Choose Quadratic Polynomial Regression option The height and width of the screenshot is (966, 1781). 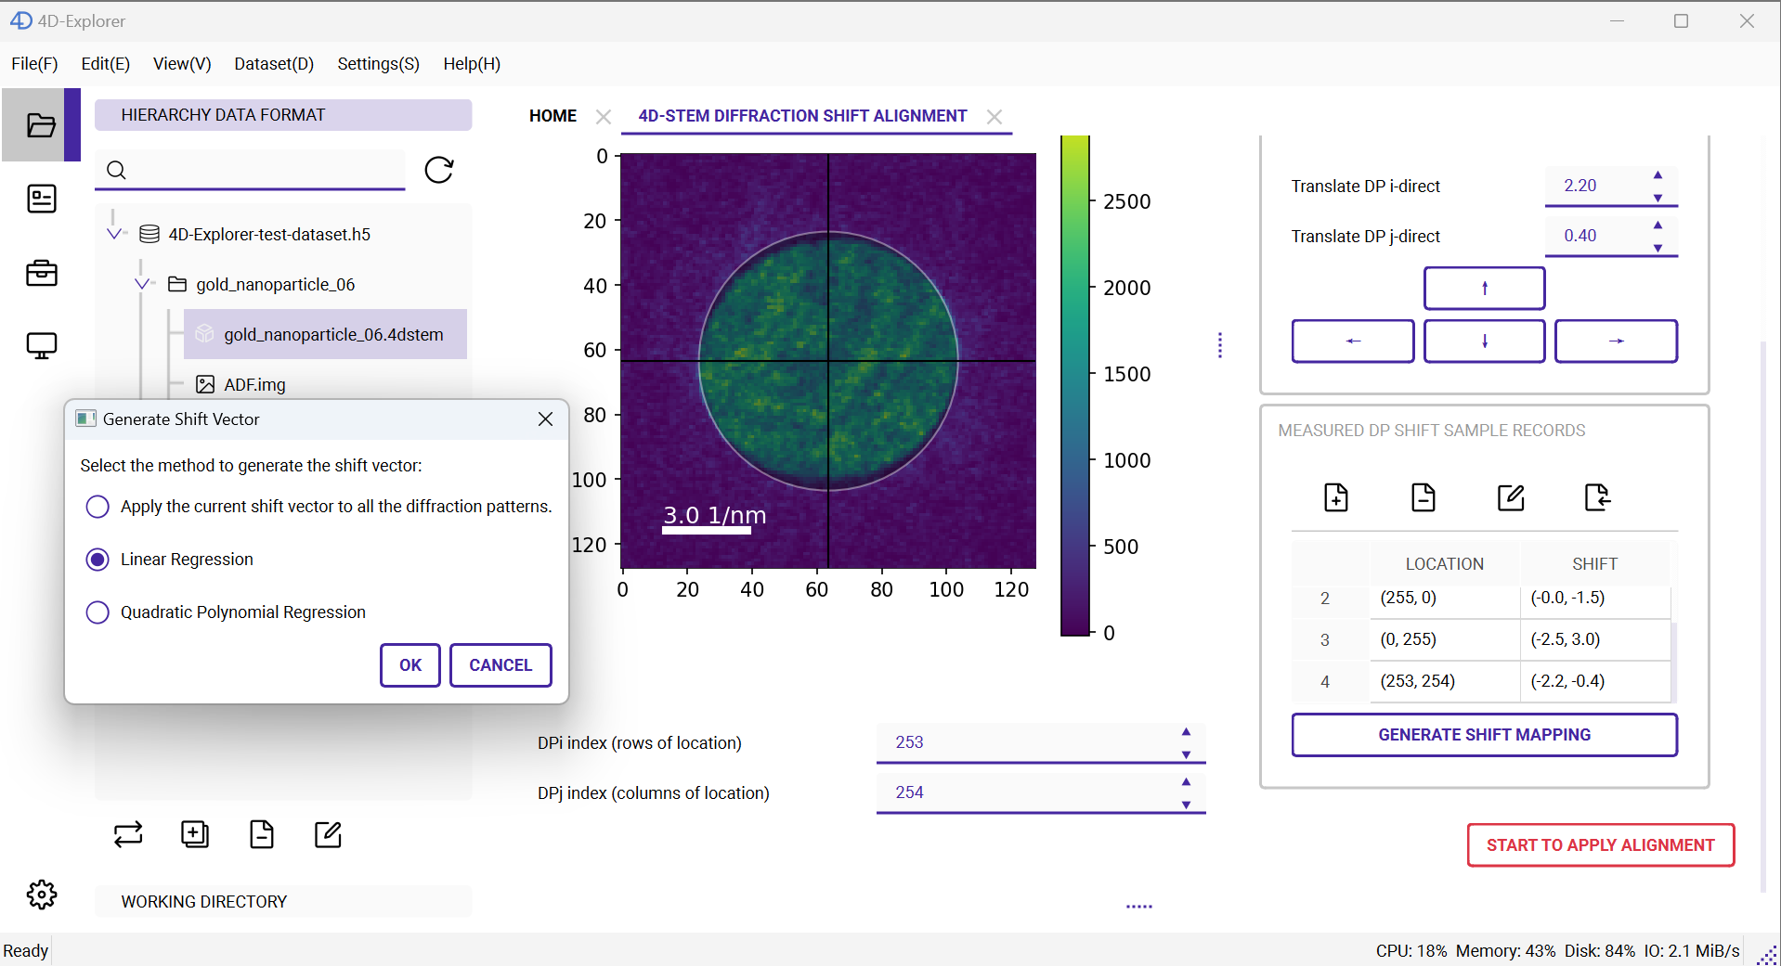pyautogui.click(x=97, y=612)
